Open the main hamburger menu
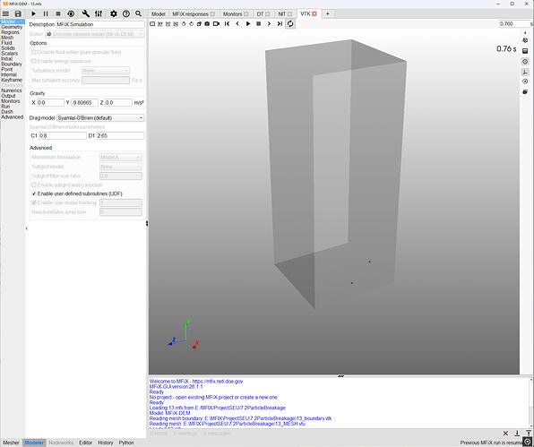 5,14
